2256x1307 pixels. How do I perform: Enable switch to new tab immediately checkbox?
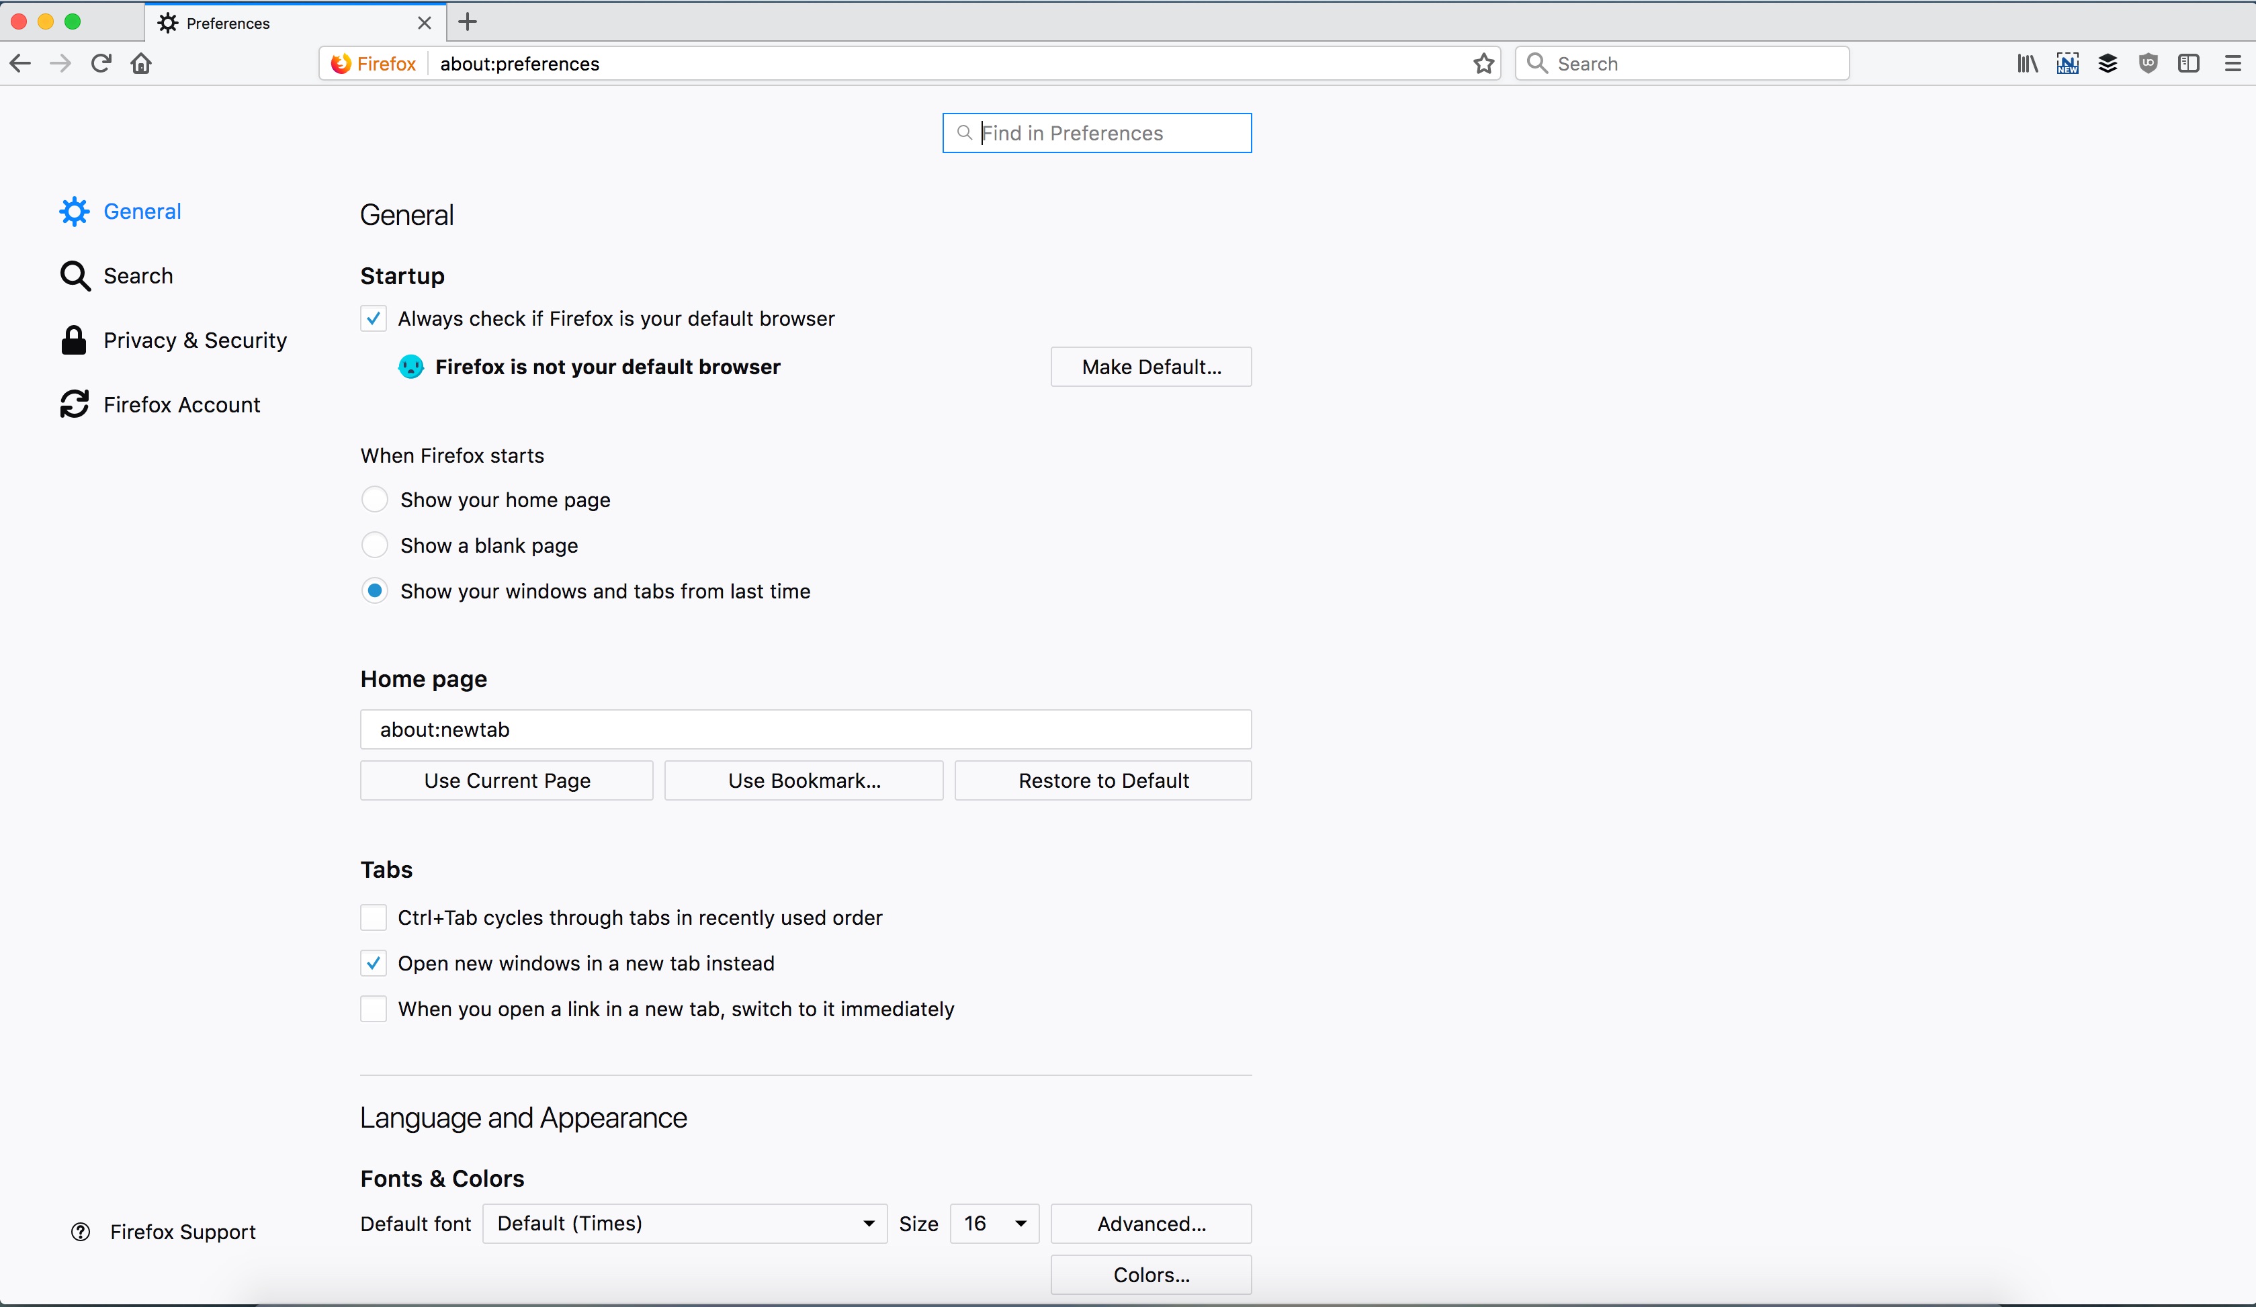click(374, 1009)
